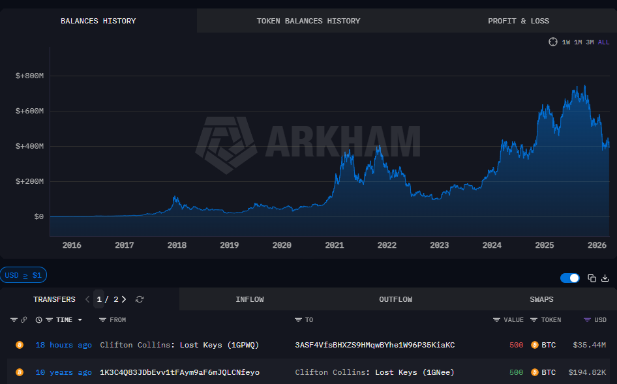
Task: Download transfers with the download icon
Action: (x=605, y=278)
